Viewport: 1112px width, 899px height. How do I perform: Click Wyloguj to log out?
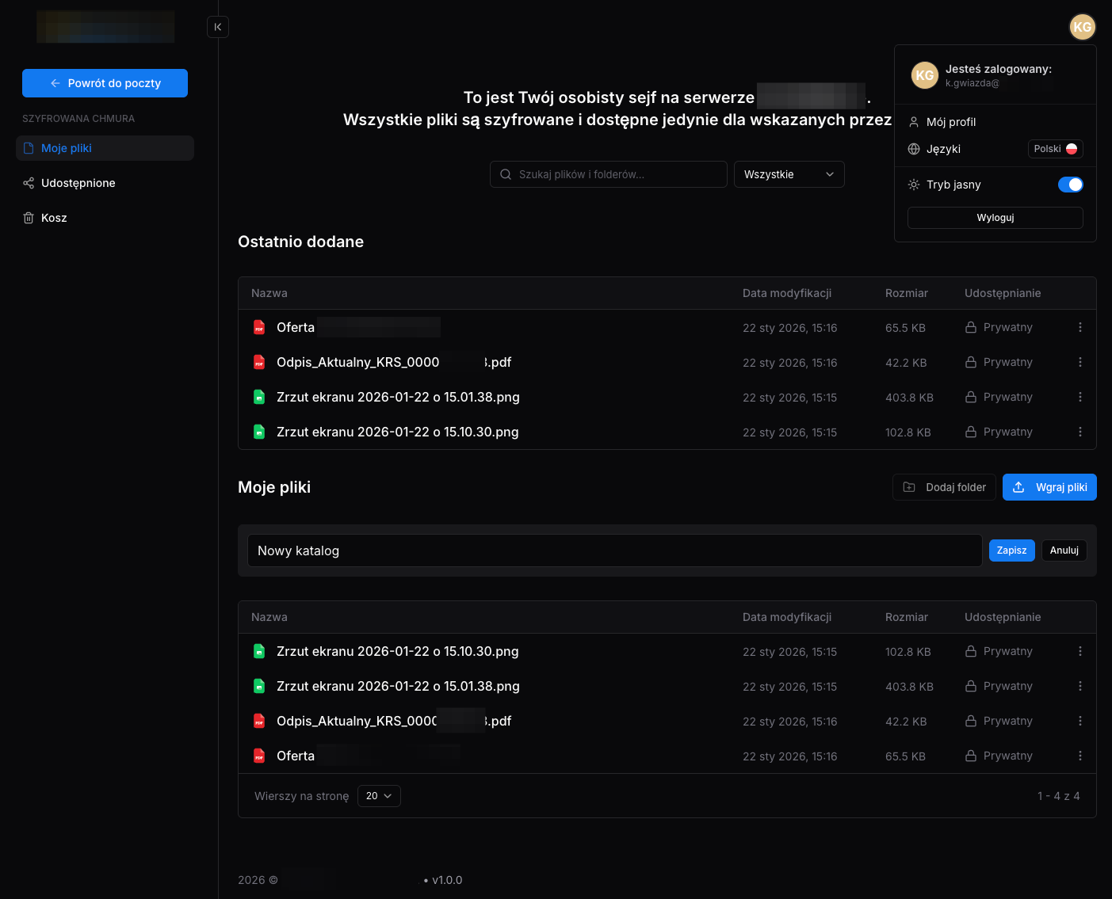click(995, 218)
